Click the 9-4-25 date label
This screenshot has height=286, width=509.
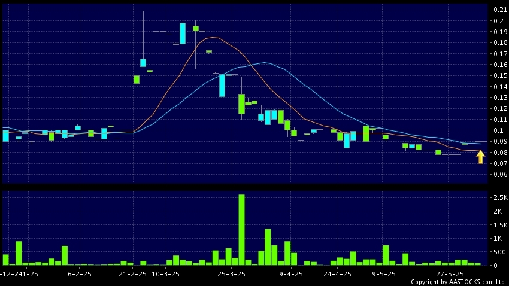pyautogui.click(x=291, y=274)
